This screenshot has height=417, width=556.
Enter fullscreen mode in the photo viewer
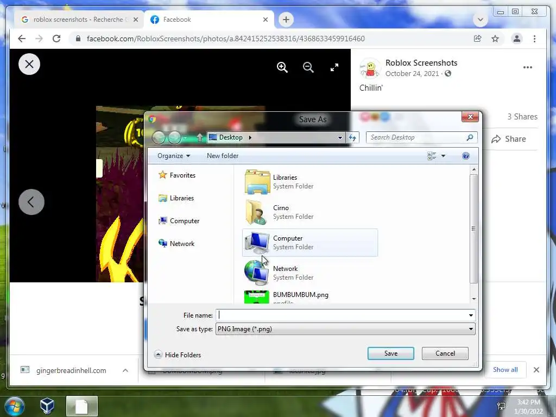click(x=334, y=67)
